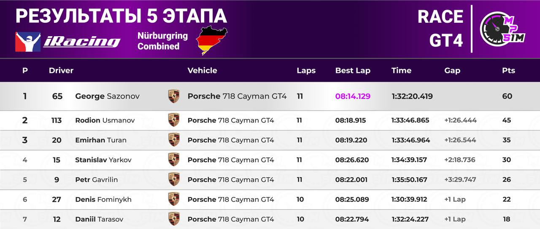540x229 pixels.
Task: Click the Gap column header
Action: pyautogui.click(x=452, y=70)
